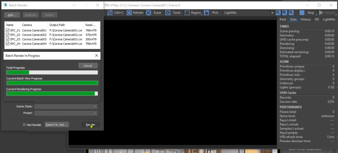Choose the Pick tool icon
This screenshot has width=338, height=153.
[206, 13]
